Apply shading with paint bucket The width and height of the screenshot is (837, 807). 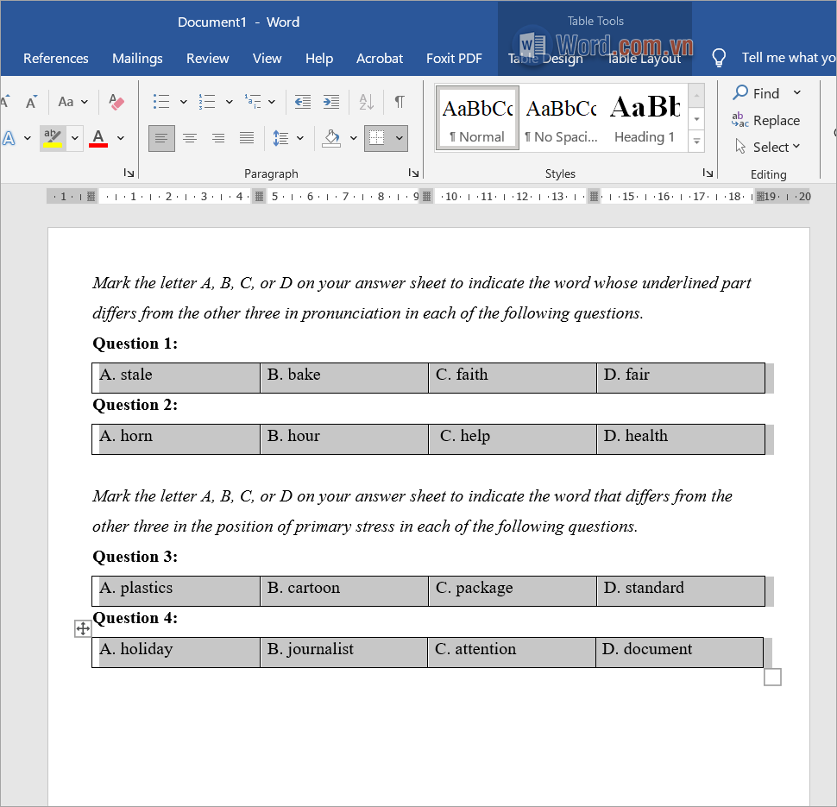click(331, 138)
